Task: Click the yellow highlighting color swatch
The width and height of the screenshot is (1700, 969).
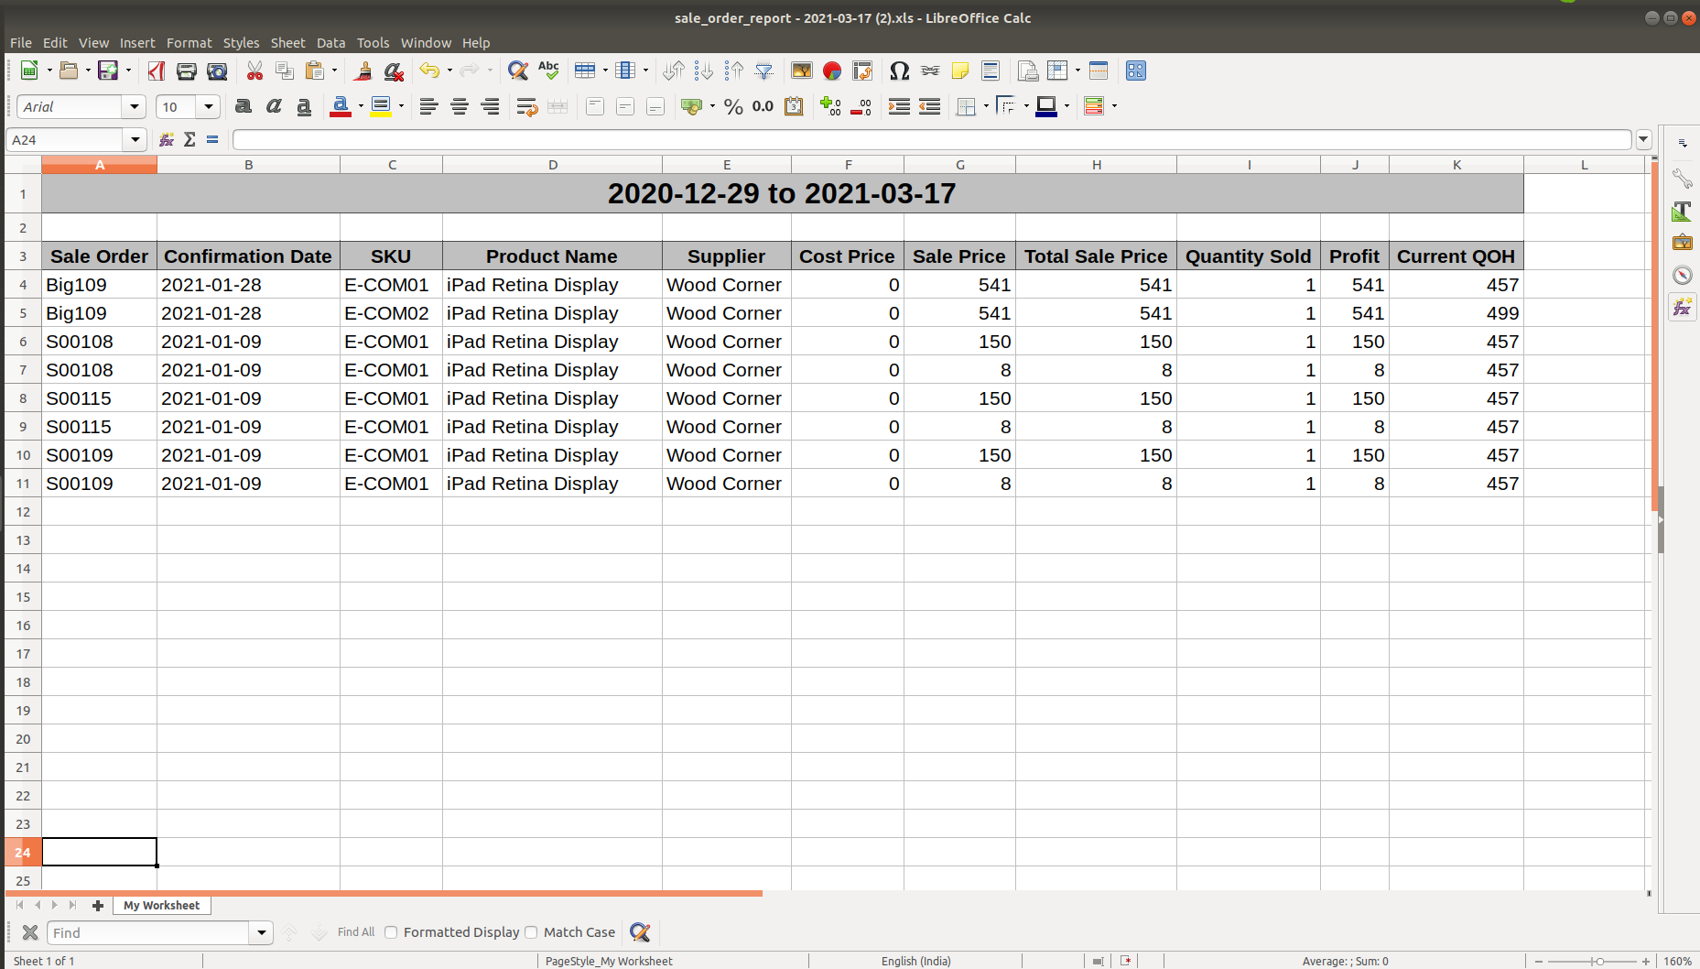Action: coord(381,106)
